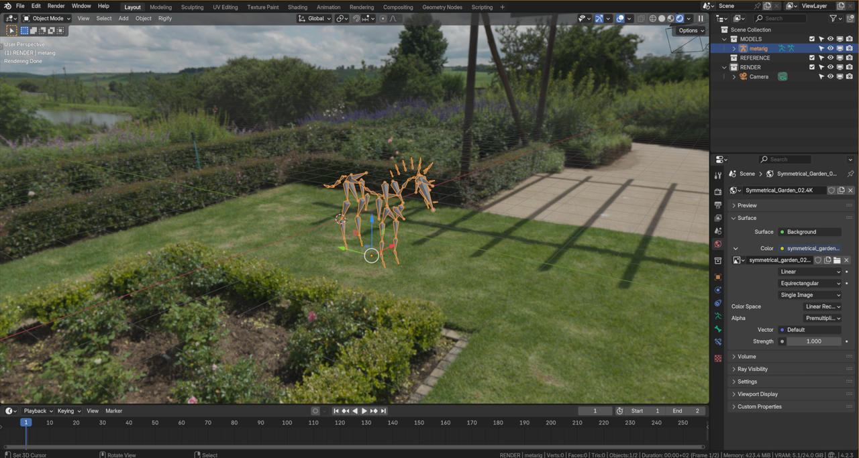Open the Color Space dropdown
Viewport: 859px width, 458px height.
point(823,306)
